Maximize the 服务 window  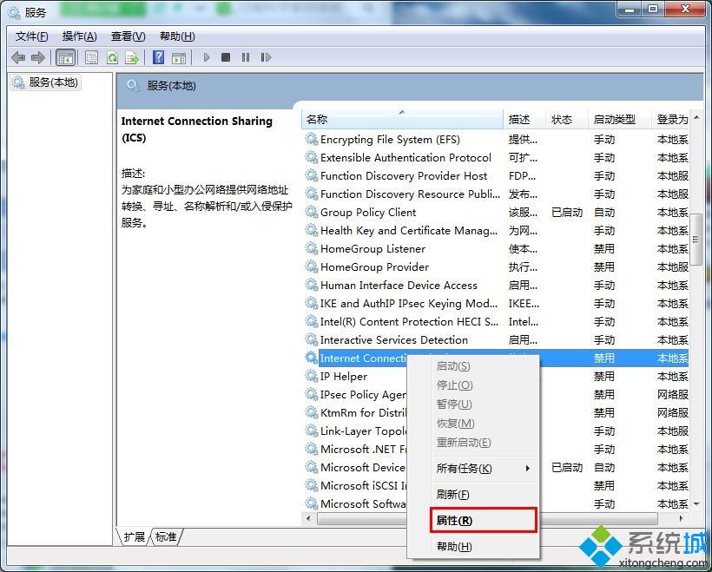[x=653, y=9]
